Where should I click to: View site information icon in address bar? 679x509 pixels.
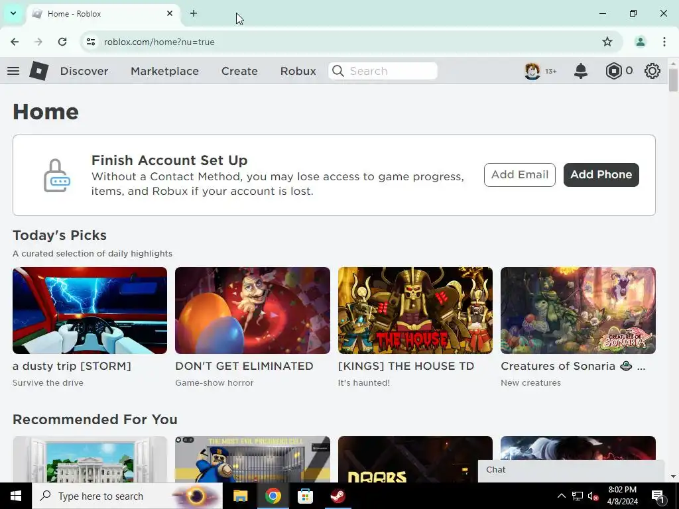click(x=91, y=42)
